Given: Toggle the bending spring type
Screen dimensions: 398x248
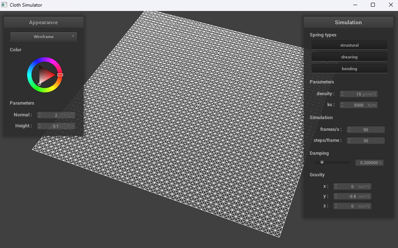Looking at the screenshot, I should pyautogui.click(x=349, y=69).
